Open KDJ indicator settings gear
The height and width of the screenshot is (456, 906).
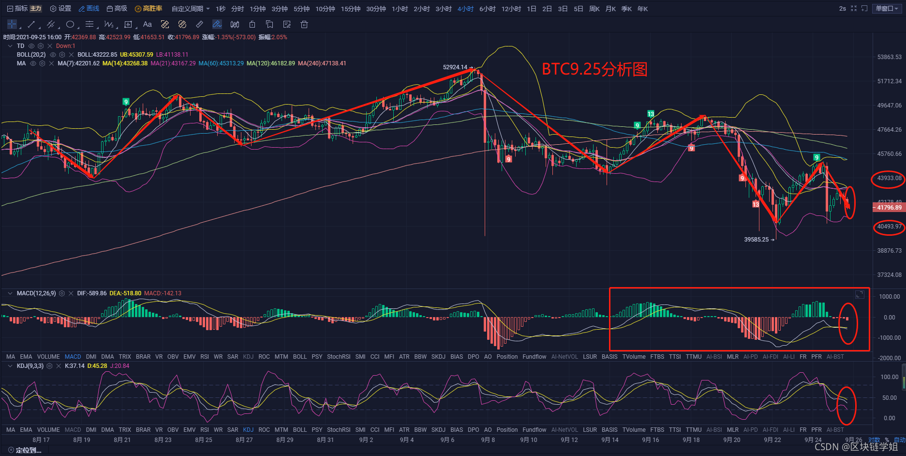click(x=49, y=366)
